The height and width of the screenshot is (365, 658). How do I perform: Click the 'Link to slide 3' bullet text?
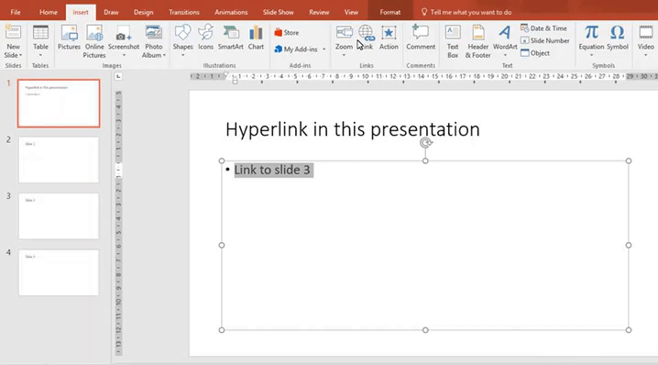click(272, 170)
